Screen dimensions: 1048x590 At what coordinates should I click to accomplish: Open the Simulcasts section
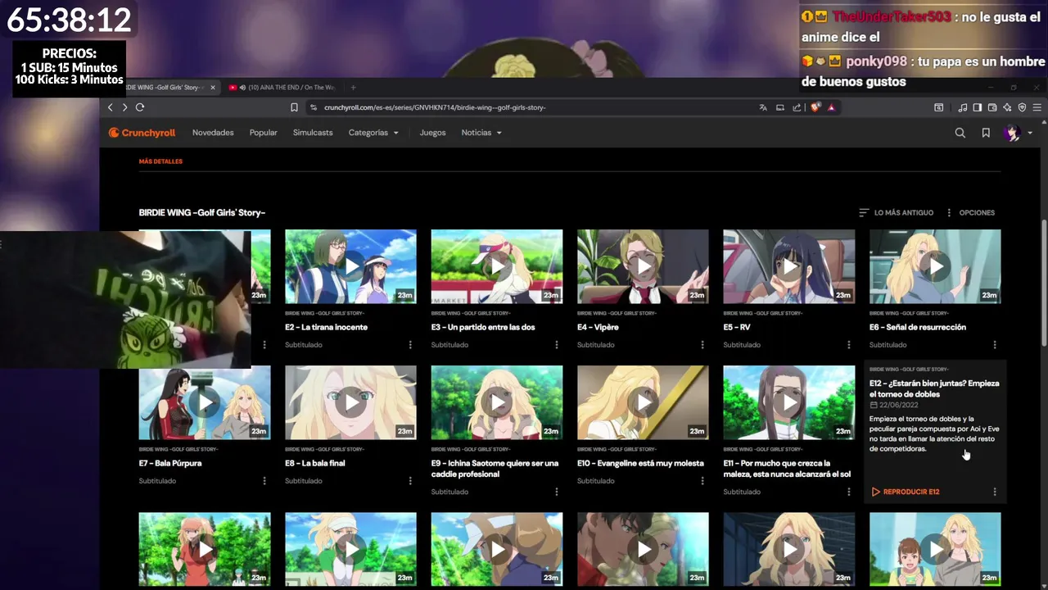313,133
